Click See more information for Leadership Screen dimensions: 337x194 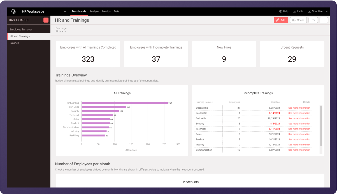click(299, 113)
